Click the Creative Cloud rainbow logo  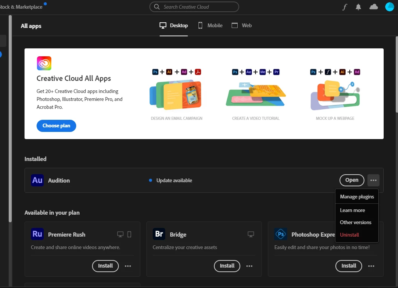(x=44, y=63)
